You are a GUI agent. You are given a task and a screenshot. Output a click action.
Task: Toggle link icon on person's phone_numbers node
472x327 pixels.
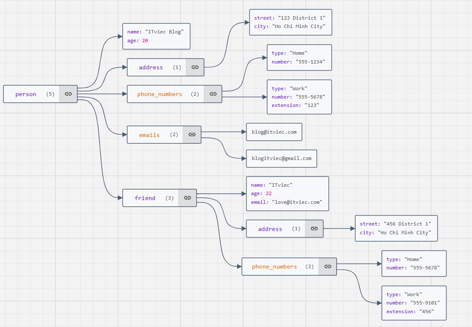tap(213, 94)
